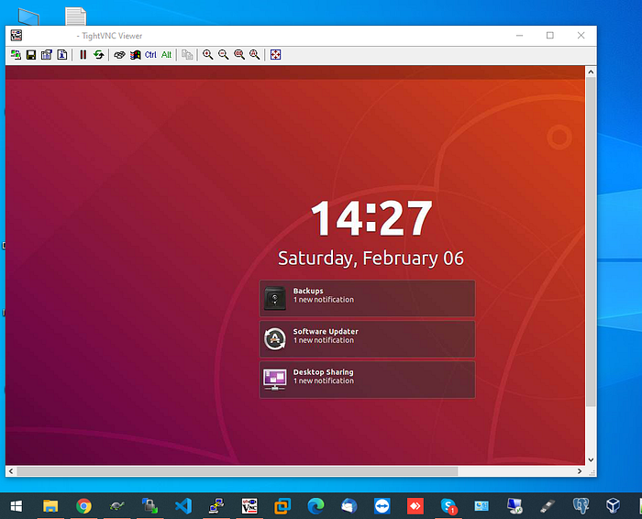642x519 pixels.
Task: Open the Backups notification
Action: [x=367, y=298]
